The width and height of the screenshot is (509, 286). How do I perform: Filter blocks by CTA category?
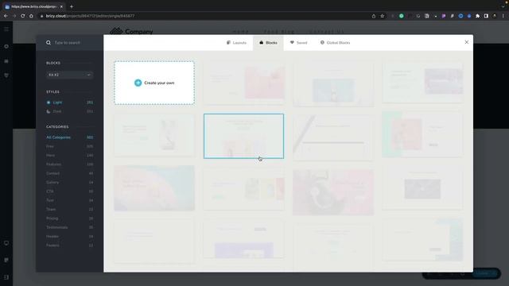[x=69, y=191]
